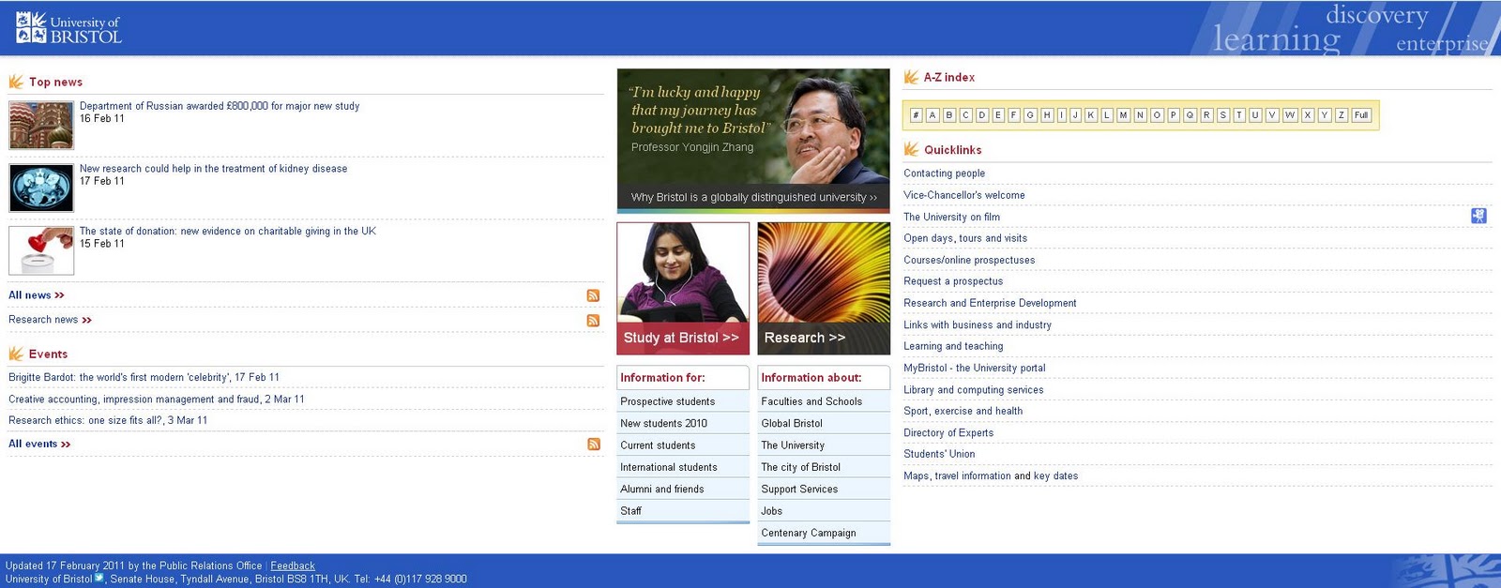
Task: Click the University of Bristol logo
Action: click(69, 28)
